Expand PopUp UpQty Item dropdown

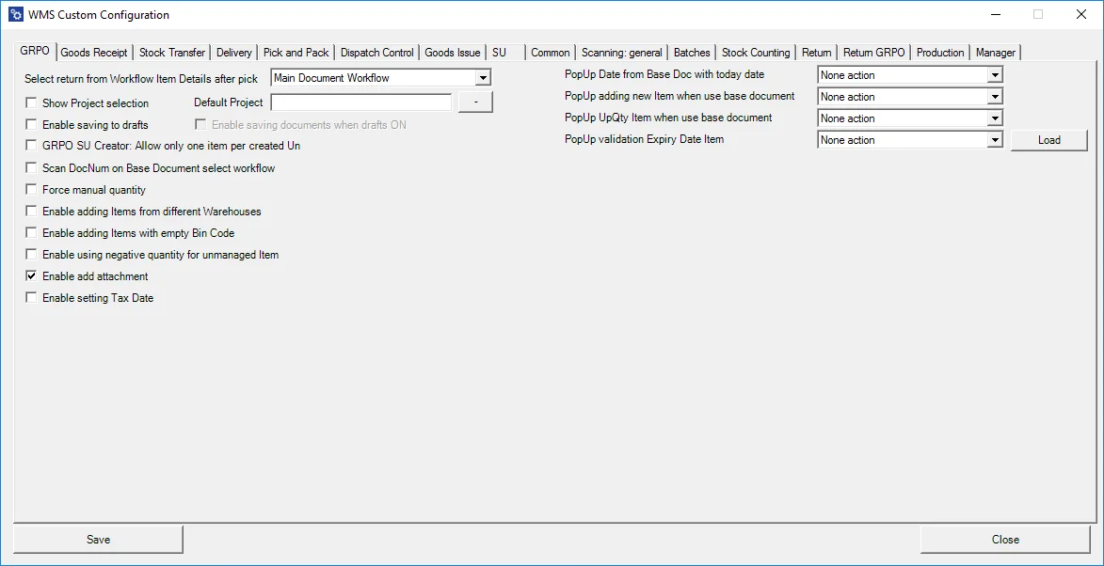click(x=994, y=118)
